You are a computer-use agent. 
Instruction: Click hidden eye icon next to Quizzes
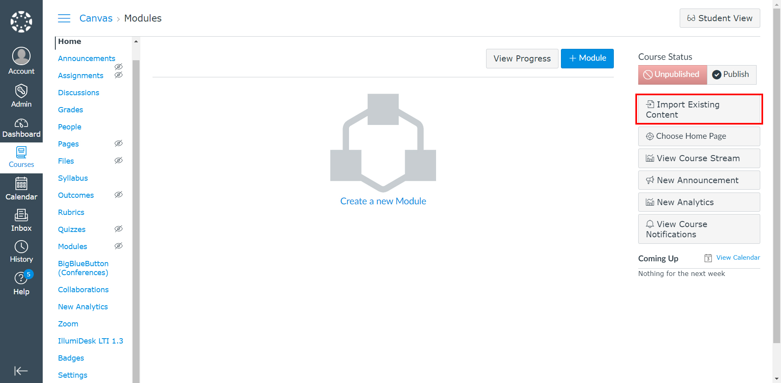(118, 229)
